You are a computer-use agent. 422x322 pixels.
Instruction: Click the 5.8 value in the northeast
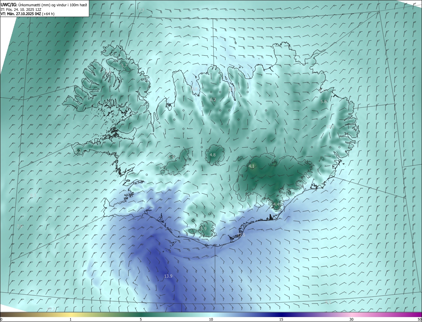pyautogui.click(x=323, y=102)
